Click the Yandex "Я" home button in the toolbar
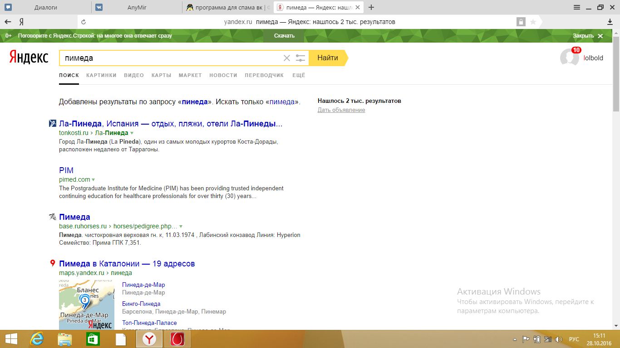 [21, 22]
